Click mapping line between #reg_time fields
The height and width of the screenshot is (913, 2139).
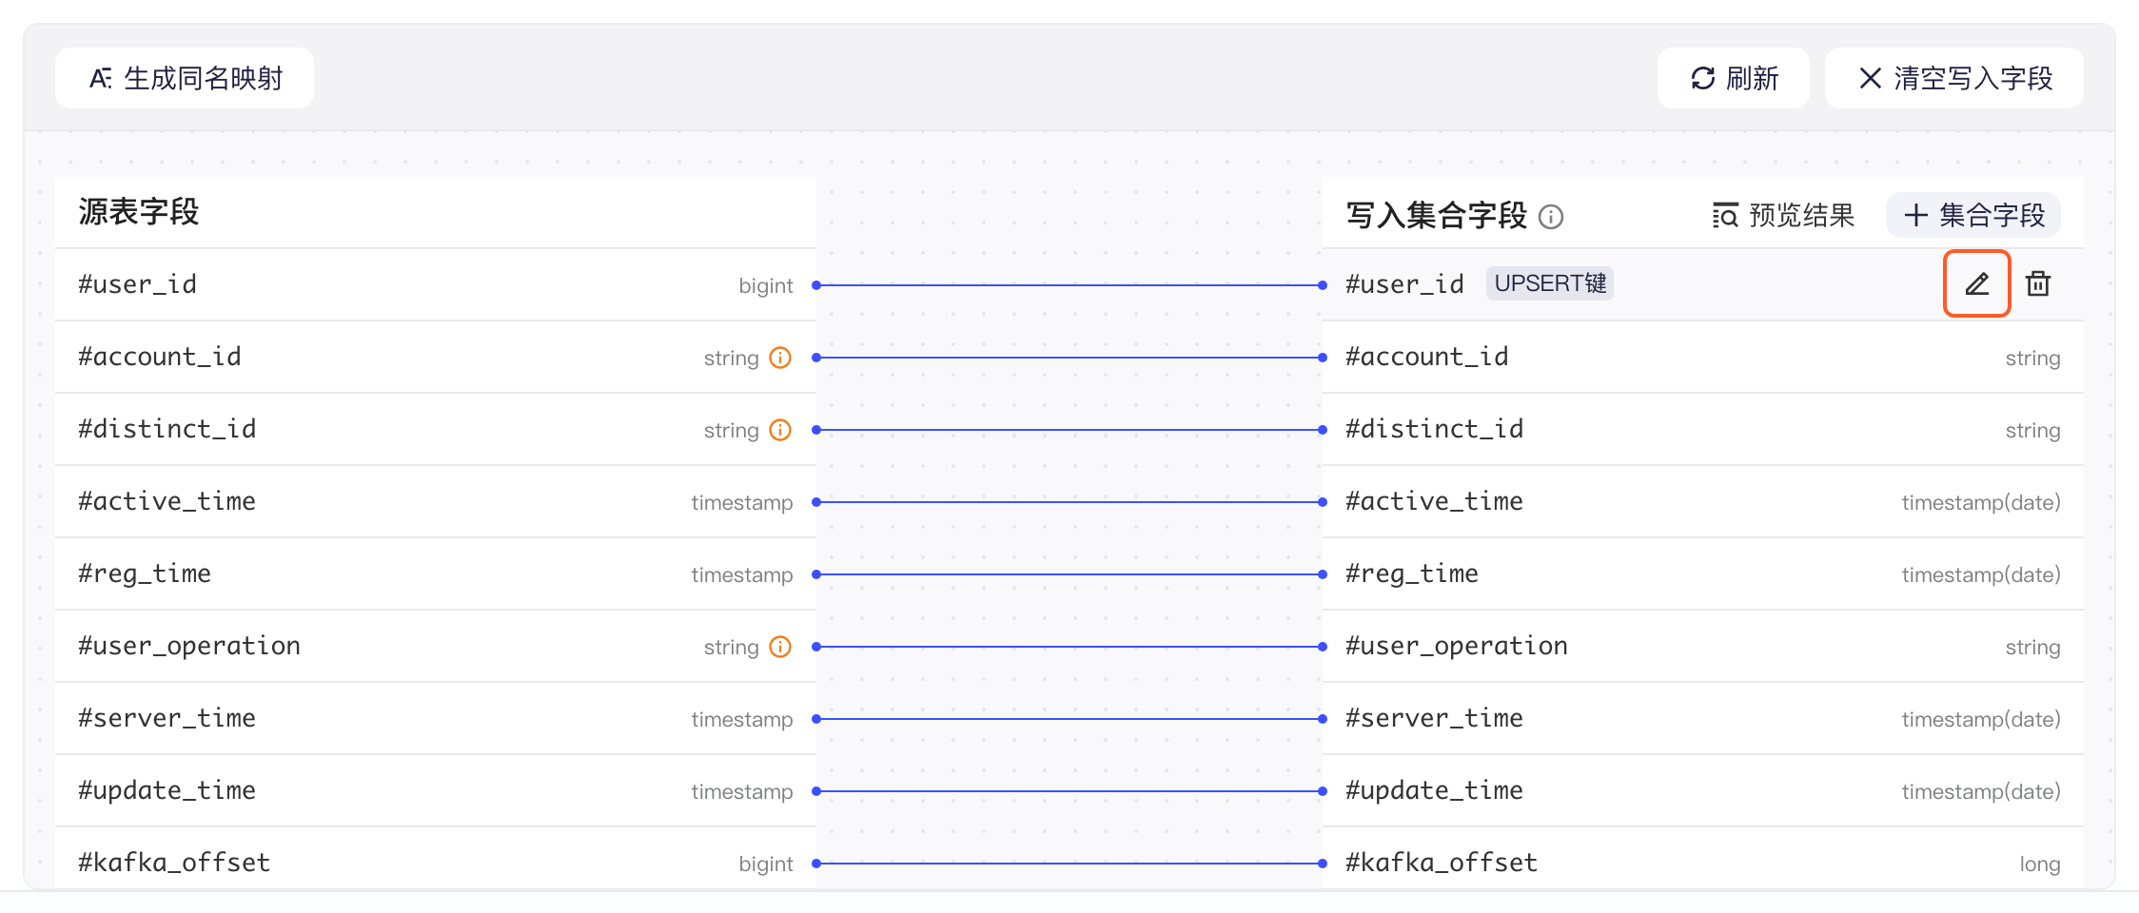tap(1069, 574)
